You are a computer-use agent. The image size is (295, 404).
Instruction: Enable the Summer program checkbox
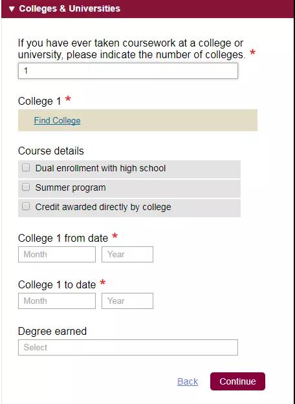click(x=26, y=187)
